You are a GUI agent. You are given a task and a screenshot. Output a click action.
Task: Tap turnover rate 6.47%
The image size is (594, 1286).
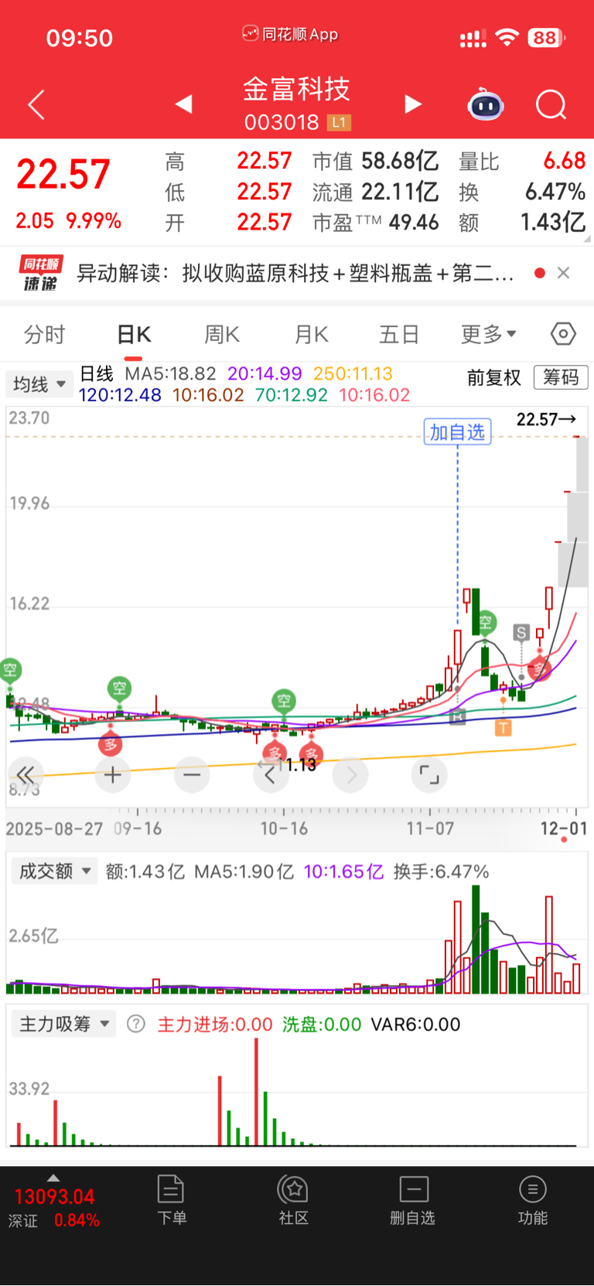555,191
